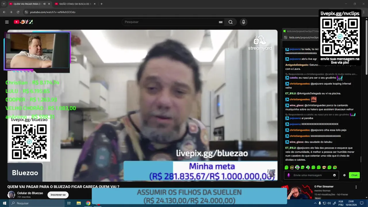Click the YouTube search magnifier button

click(x=231, y=22)
